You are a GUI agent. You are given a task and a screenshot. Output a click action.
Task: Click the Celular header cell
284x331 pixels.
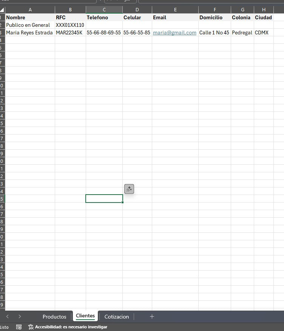click(x=137, y=17)
